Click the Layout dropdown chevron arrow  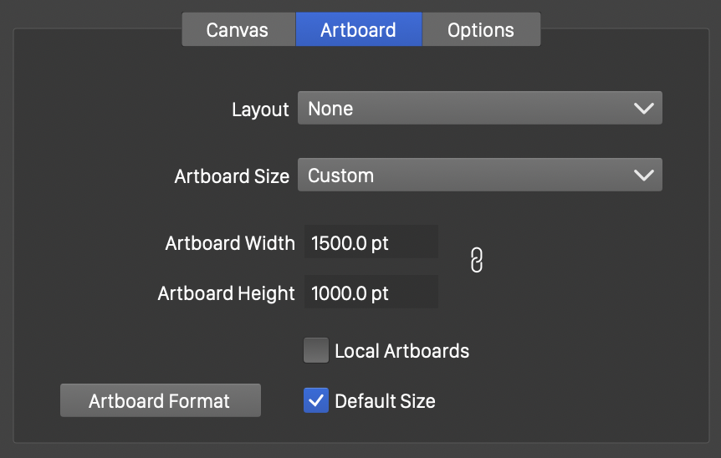tap(643, 109)
